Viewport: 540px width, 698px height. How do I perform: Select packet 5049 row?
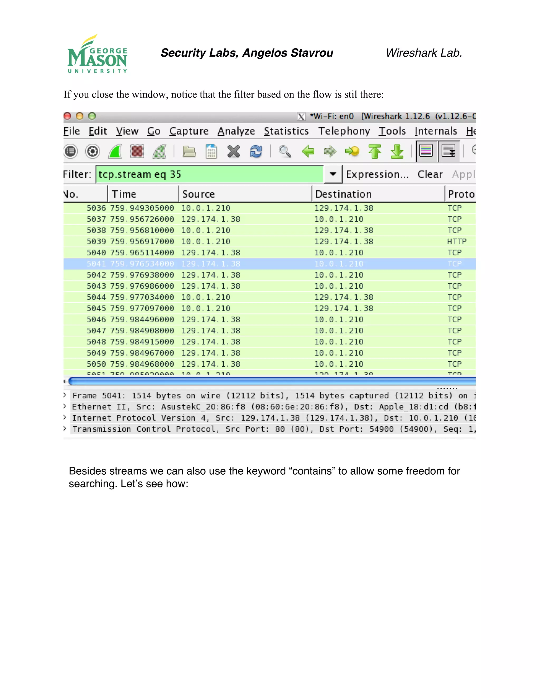(269, 353)
